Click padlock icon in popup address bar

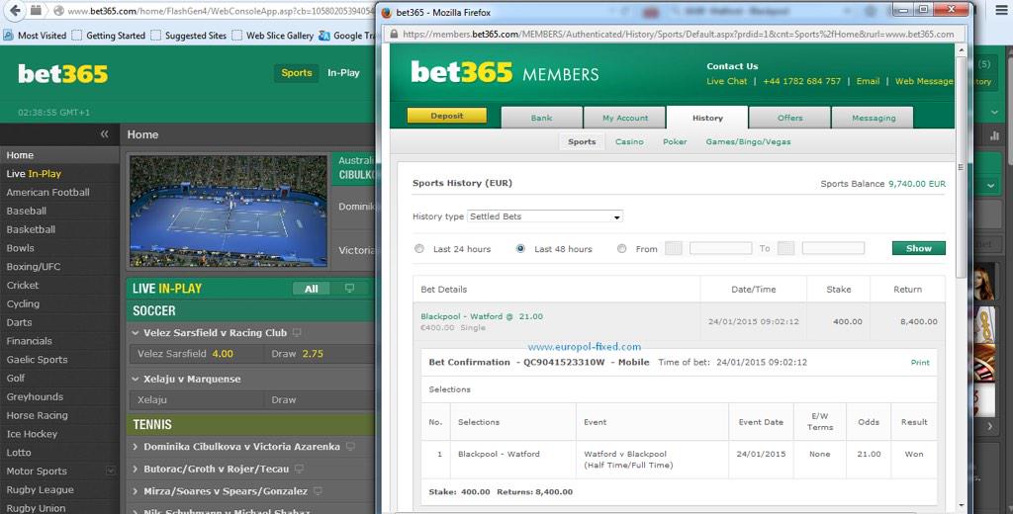[x=393, y=35]
